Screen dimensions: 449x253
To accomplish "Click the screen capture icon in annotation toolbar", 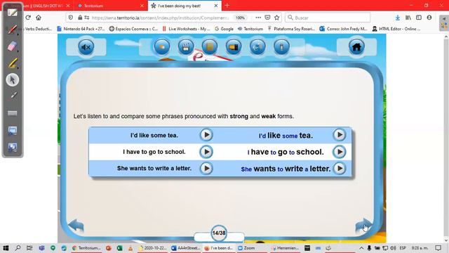I will (x=13, y=131).
